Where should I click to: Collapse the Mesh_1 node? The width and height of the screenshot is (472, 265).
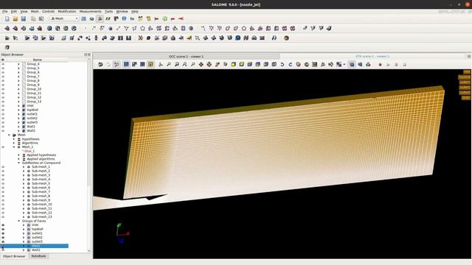pyautogui.click(x=14, y=147)
